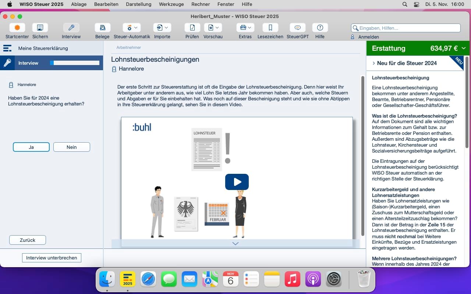
Task: Select the Interview toolbar icon
Action: [71, 28]
